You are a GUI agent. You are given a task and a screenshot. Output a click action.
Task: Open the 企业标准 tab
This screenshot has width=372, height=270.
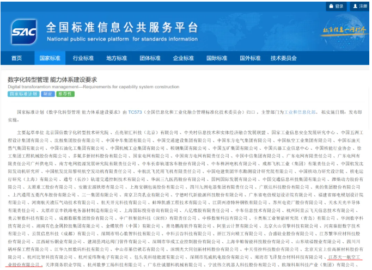click(x=184, y=58)
